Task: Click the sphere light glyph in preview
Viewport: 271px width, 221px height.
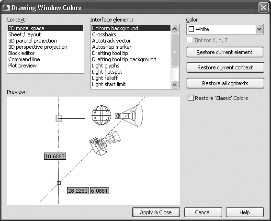Action: [x=102, y=115]
